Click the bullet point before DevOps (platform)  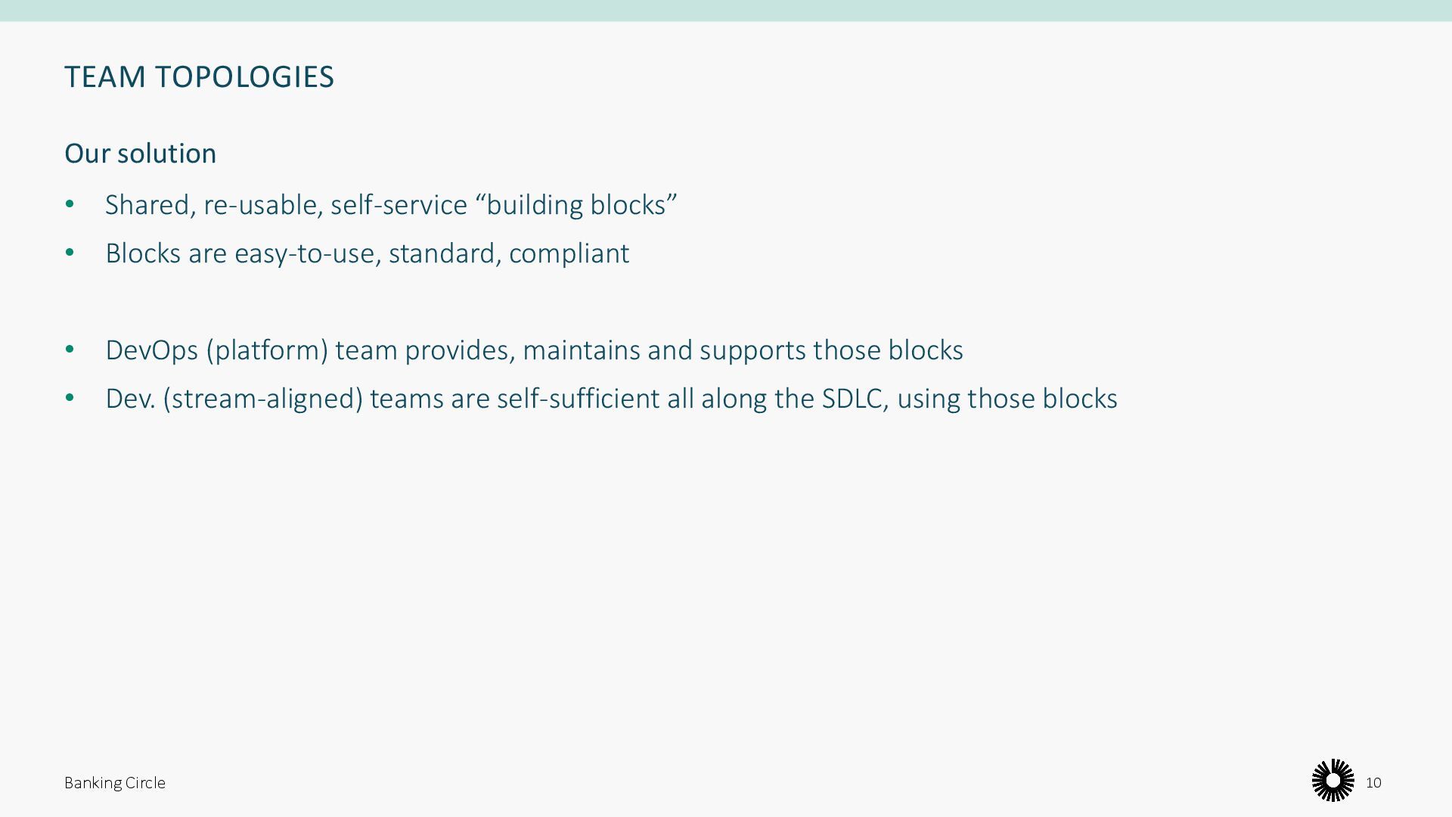pyautogui.click(x=70, y=349)
